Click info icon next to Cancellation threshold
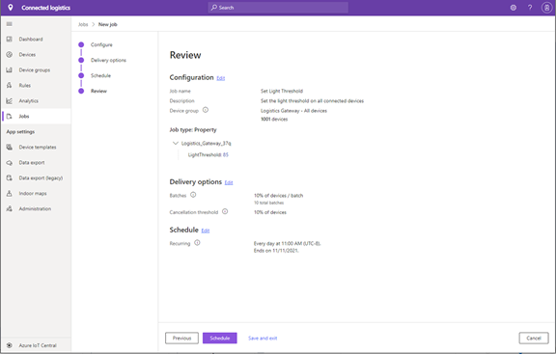The image size is (556, 354). point(225,211)
